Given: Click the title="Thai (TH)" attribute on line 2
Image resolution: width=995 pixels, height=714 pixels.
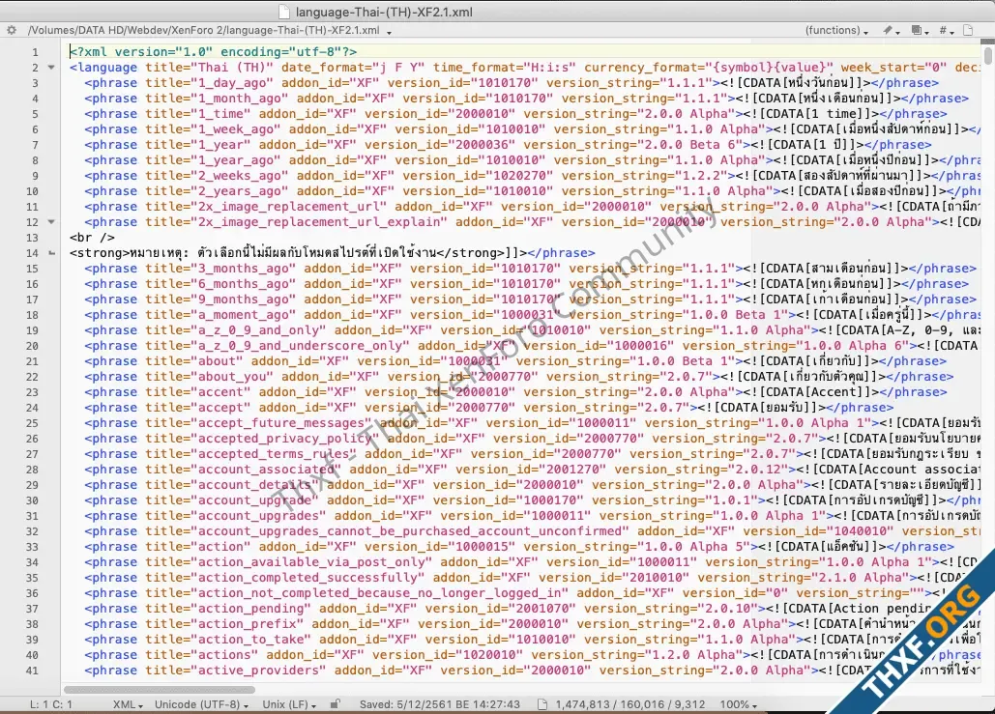Looking at the screenshot, I should (x=209, y=68).
